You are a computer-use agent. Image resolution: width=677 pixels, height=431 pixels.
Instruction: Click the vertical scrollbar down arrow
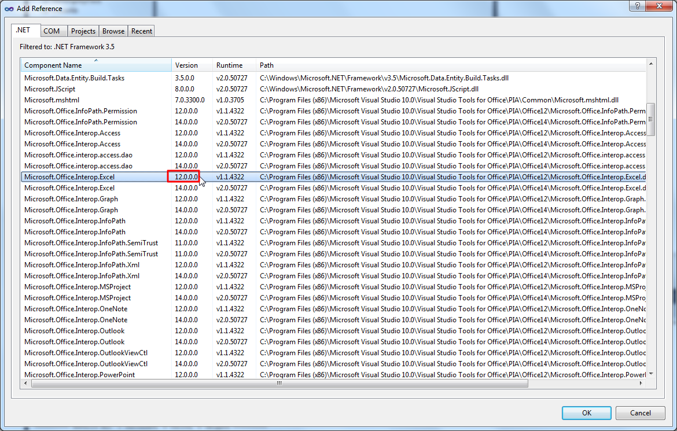point(650,374)
